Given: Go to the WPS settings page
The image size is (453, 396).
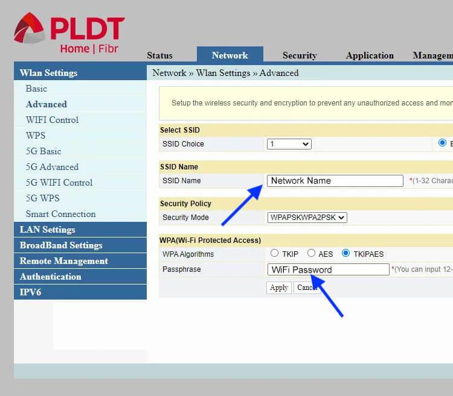Looking at the screenshot, I should tap(36, 136).
